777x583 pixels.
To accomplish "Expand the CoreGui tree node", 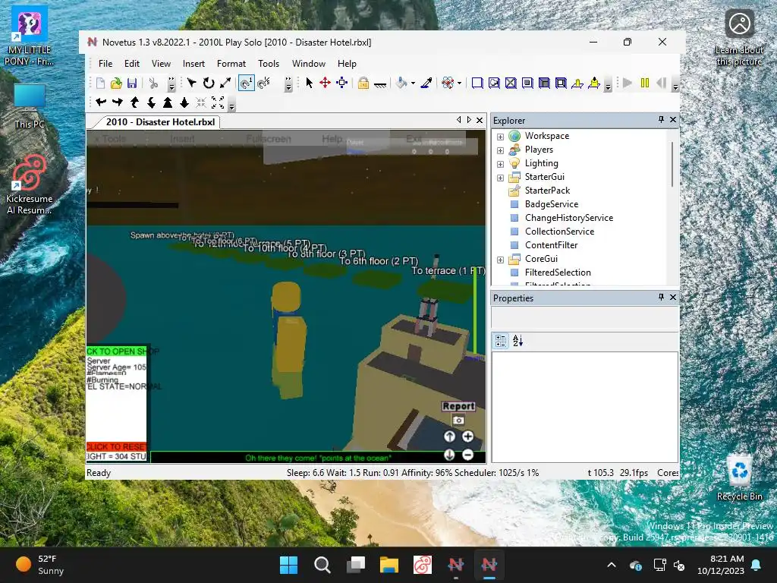I will pos(501,260).
